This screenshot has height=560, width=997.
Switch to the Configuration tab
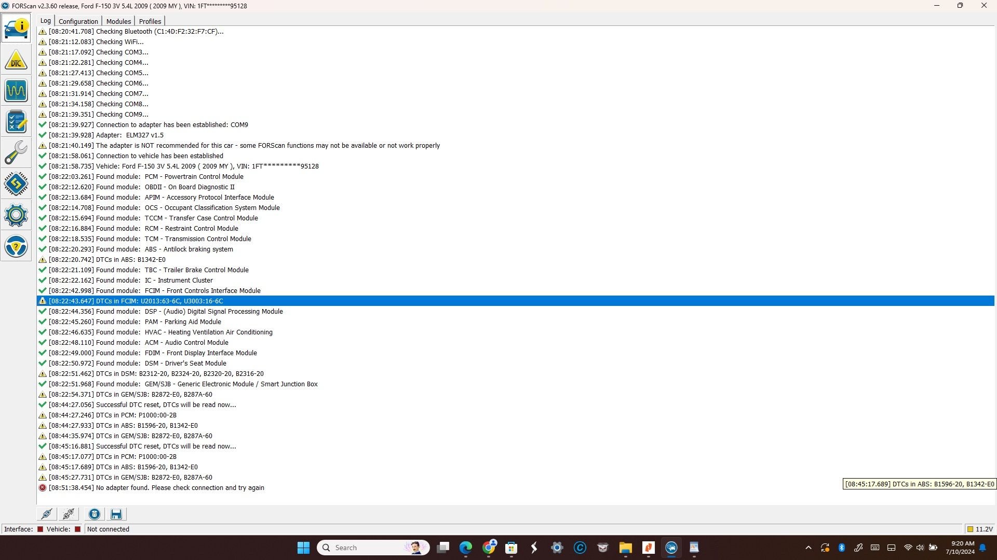pos(78,21)
